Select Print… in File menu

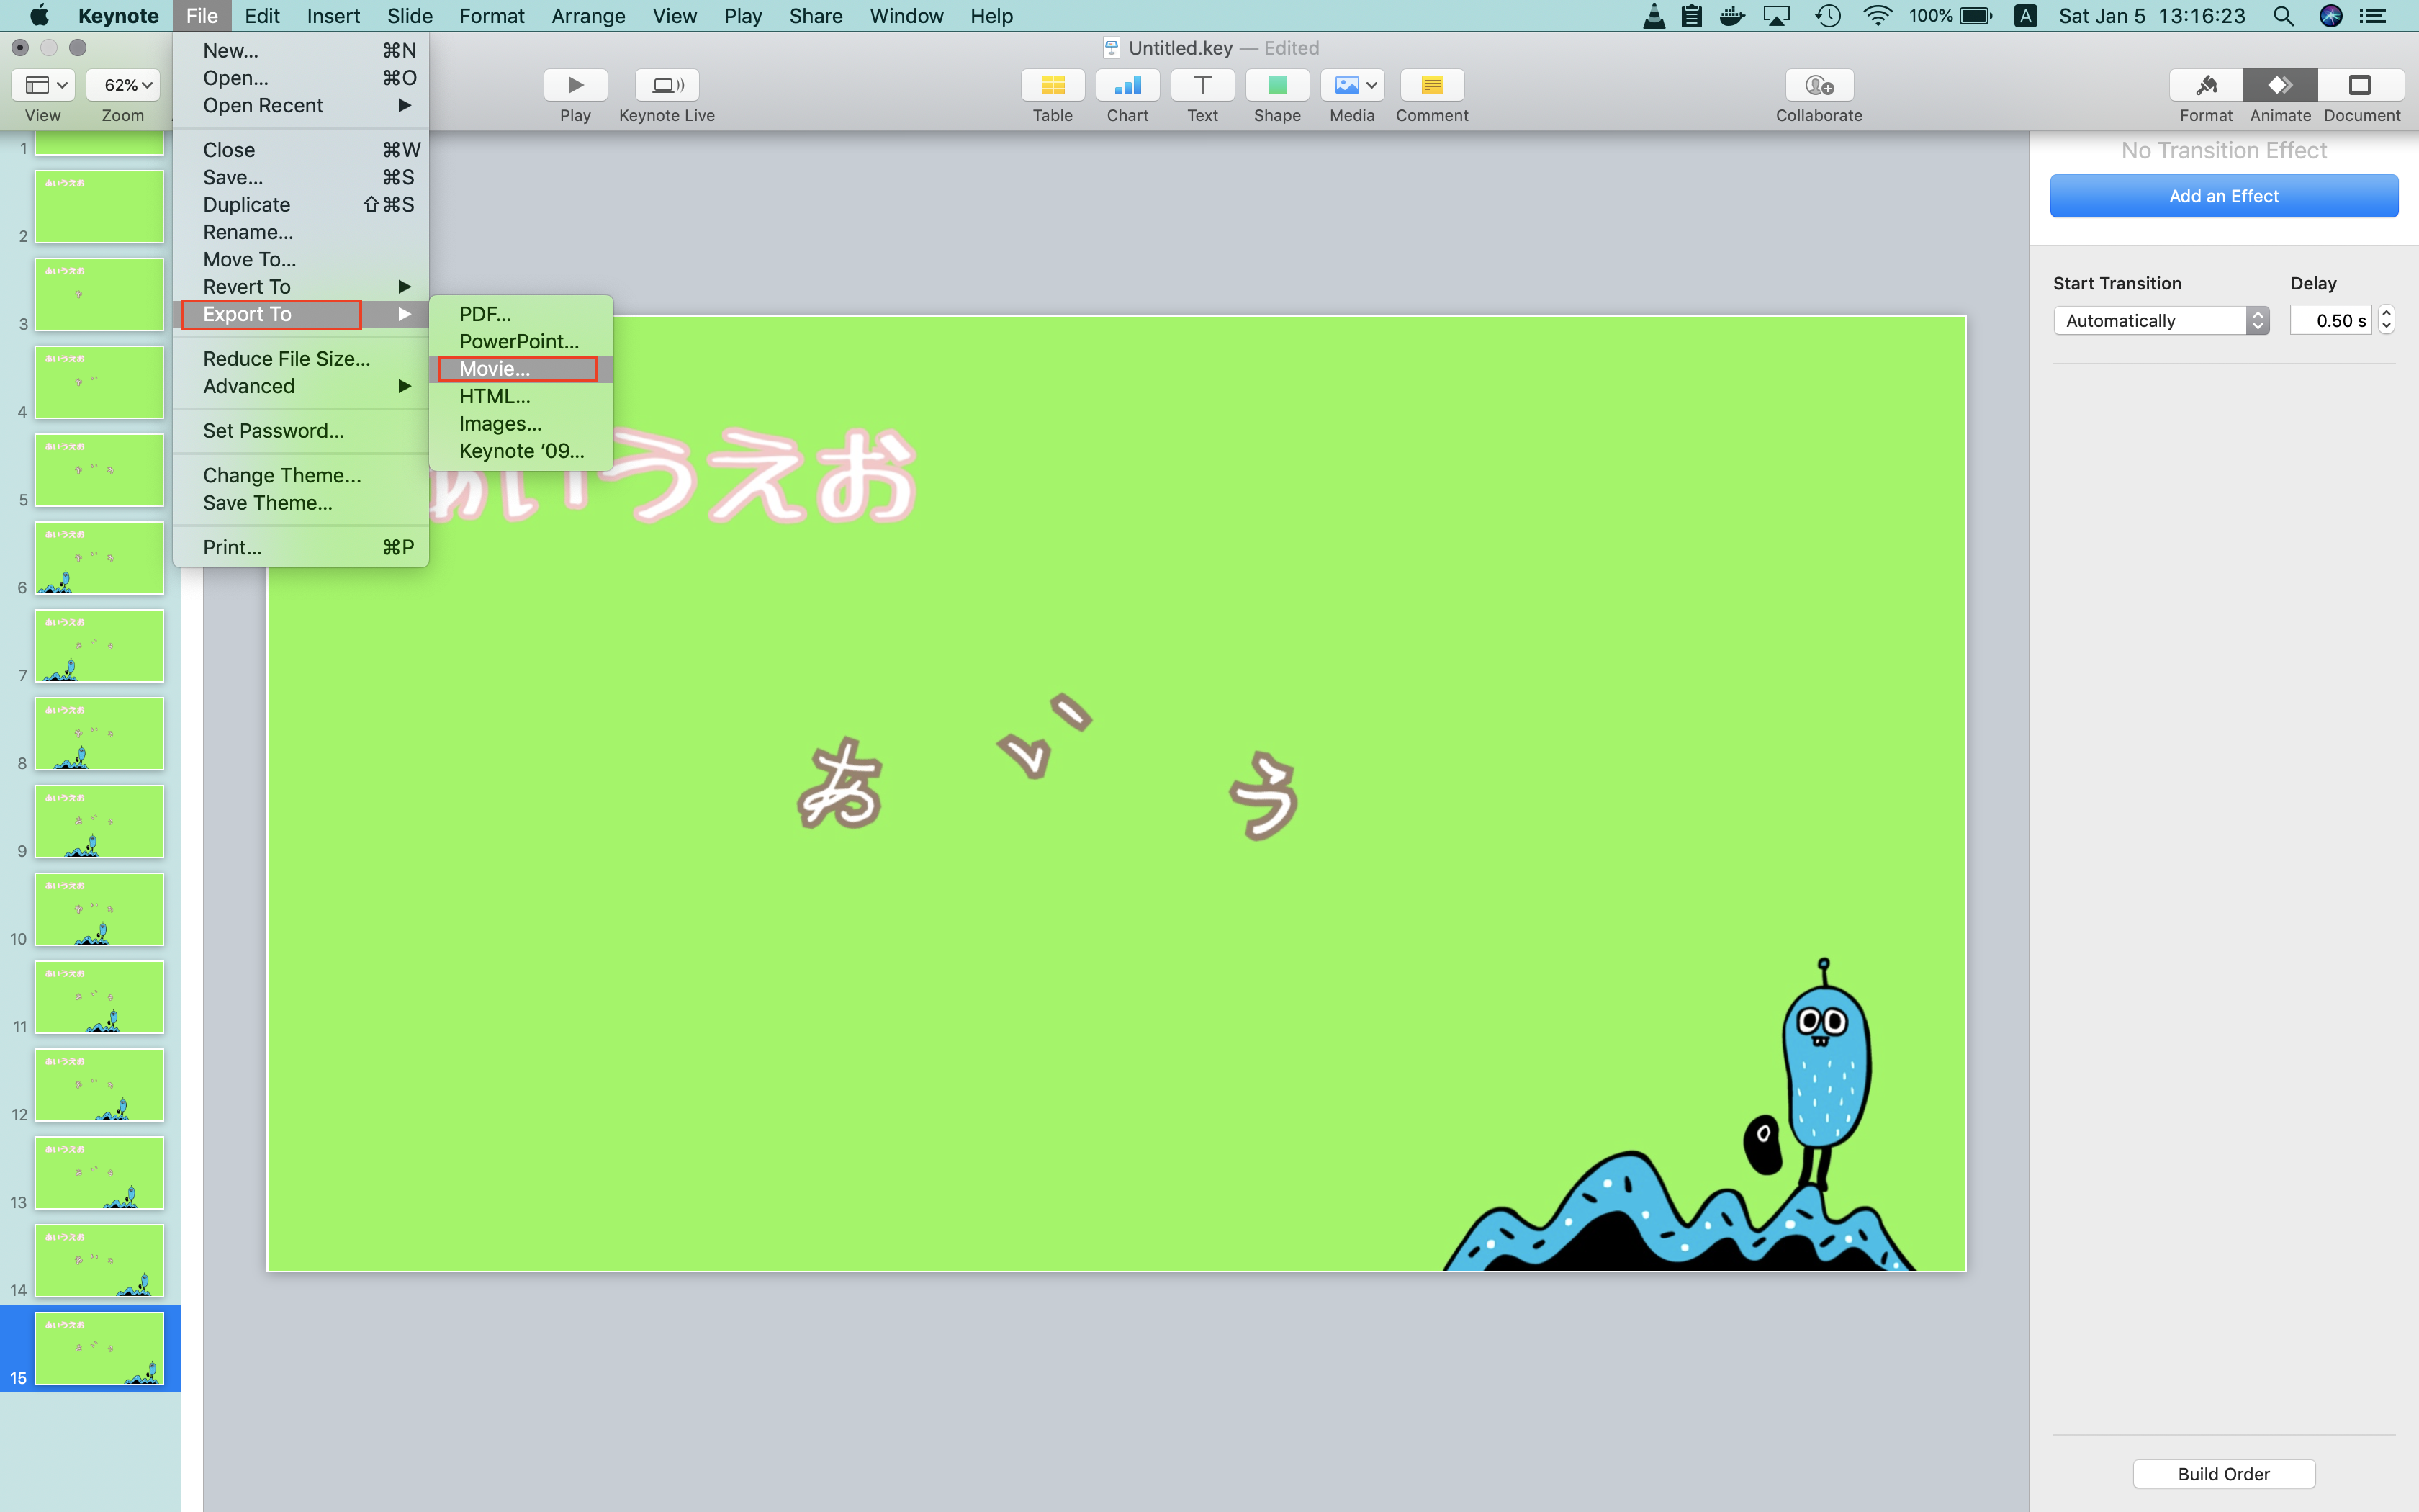(301, 547)
